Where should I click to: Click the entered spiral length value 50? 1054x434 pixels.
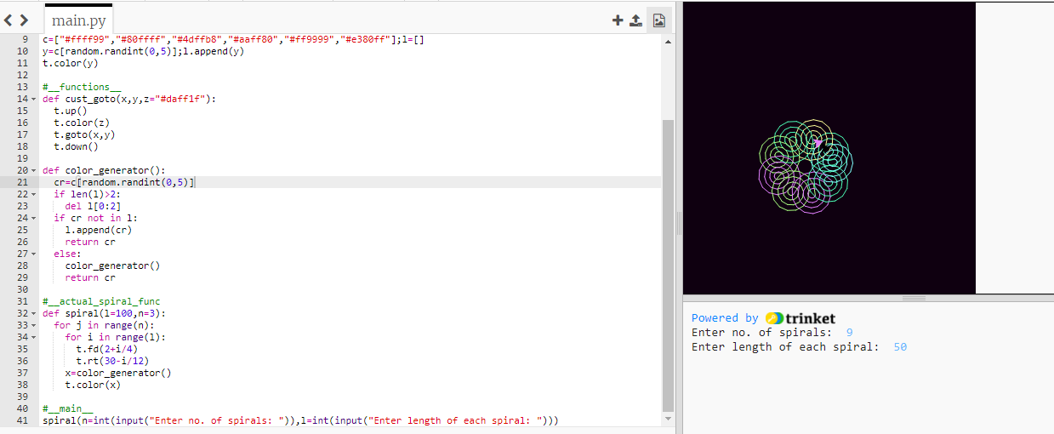click(900, 347)
